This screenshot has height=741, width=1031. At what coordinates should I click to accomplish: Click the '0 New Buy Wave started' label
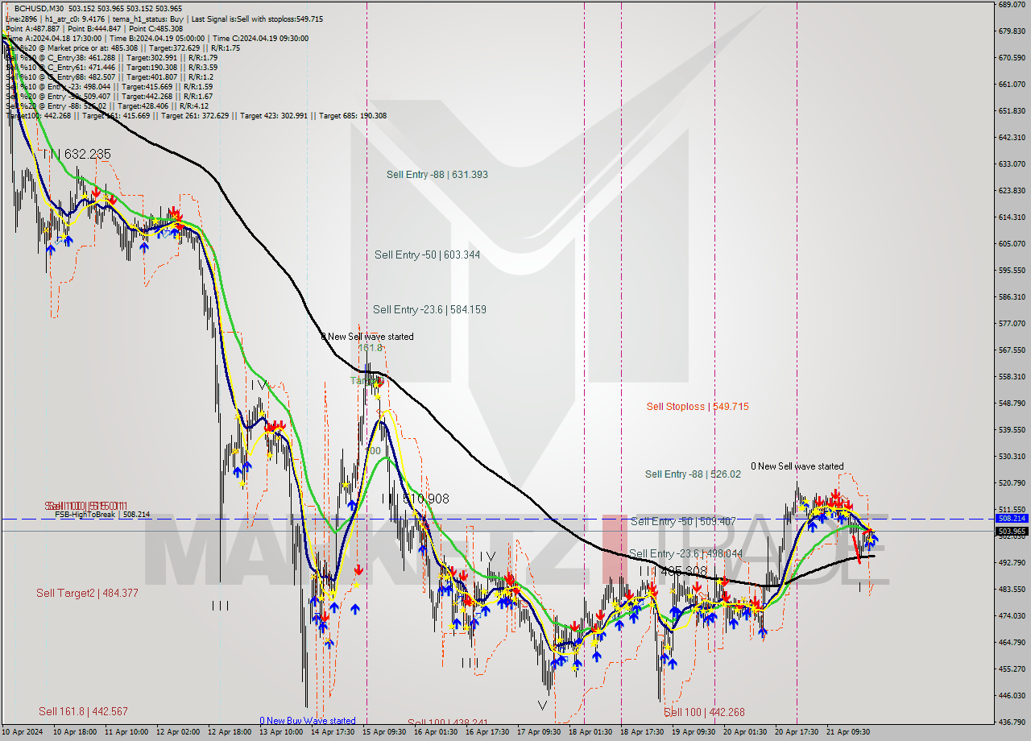point(307,721)
